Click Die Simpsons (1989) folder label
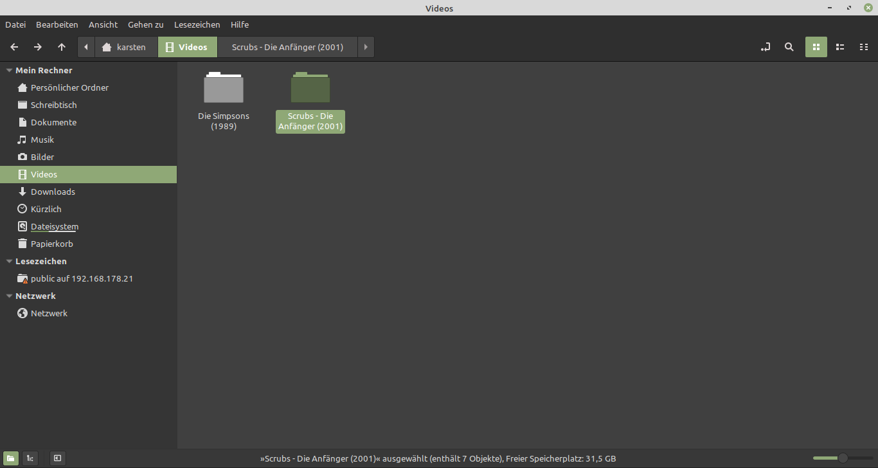Viewport: 878px width, 468px height. click(224, 121)
